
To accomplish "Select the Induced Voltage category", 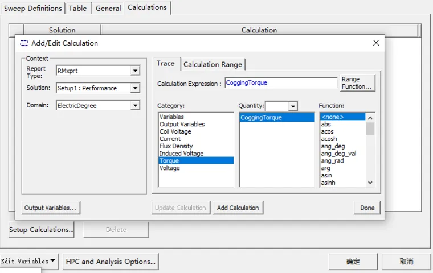I will click(x=196, y=154).
